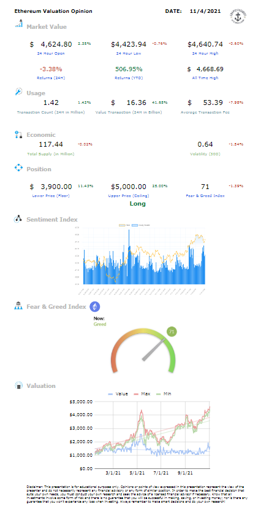Click the Fear & Greed gauge needle
269x515 pixels.
[x=154, y=350]
